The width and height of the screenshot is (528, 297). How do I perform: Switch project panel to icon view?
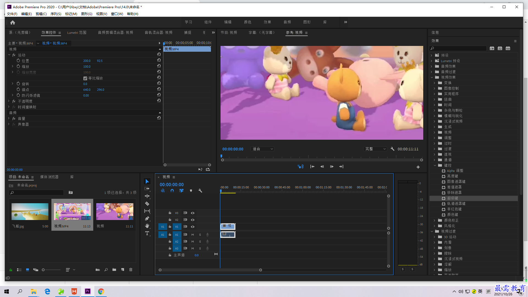pos(28,270)
